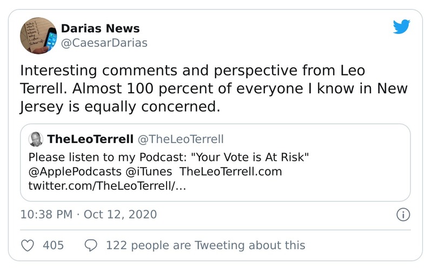Click TheLeoTerrell's small avatar in quoted tweet

(x=36, y=139)
